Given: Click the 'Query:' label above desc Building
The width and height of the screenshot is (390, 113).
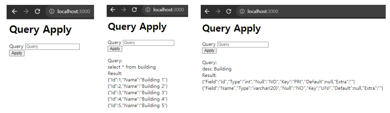Looking at the screenshot, I should [x=209, y=63].
